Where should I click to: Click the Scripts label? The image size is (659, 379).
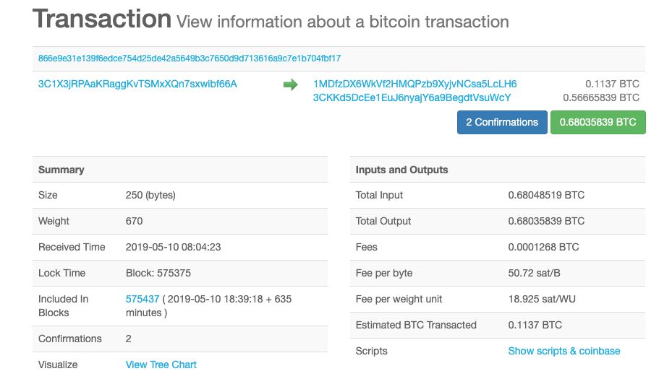(x=372, y=351)
